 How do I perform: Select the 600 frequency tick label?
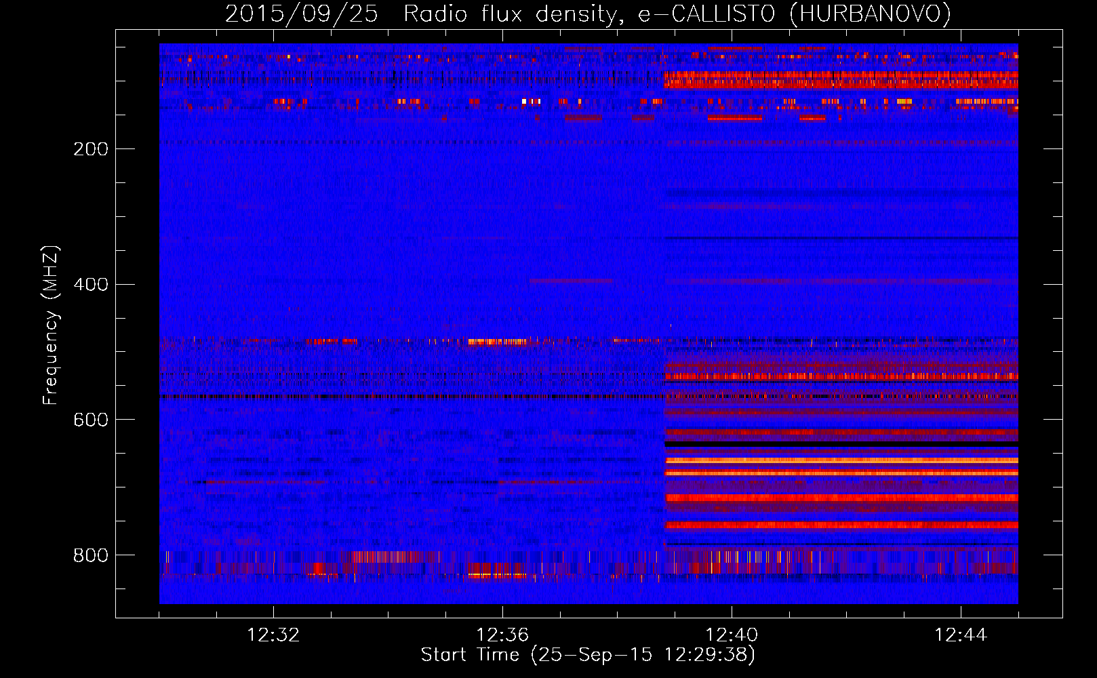coord(91,420)
